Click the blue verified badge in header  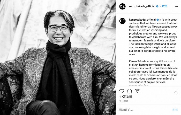157,6
